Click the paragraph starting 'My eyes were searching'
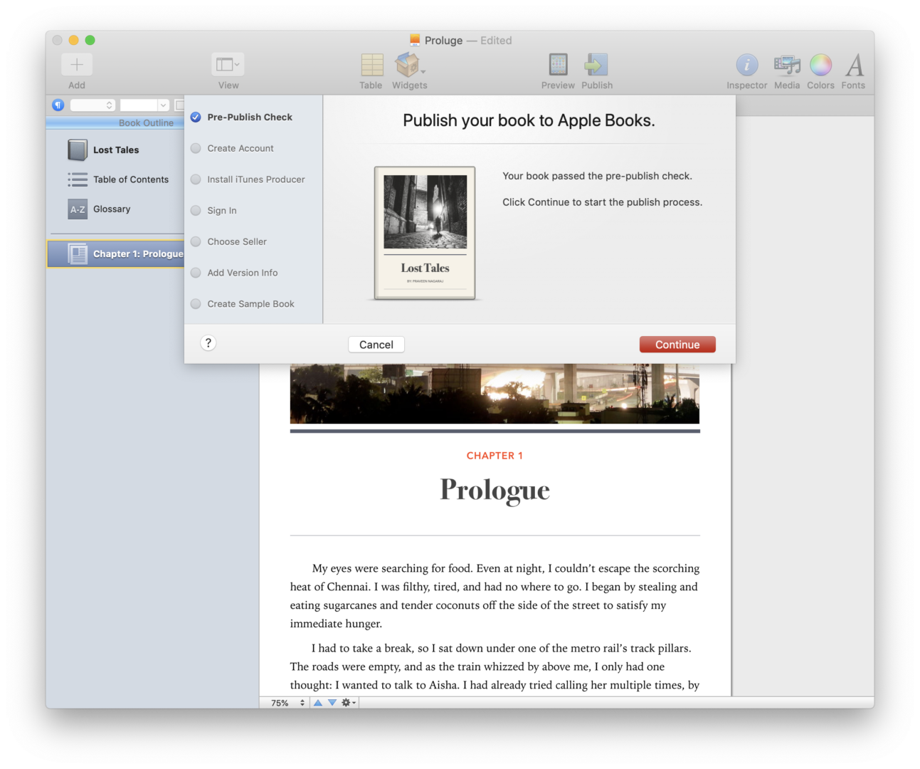 click(495, 596)
